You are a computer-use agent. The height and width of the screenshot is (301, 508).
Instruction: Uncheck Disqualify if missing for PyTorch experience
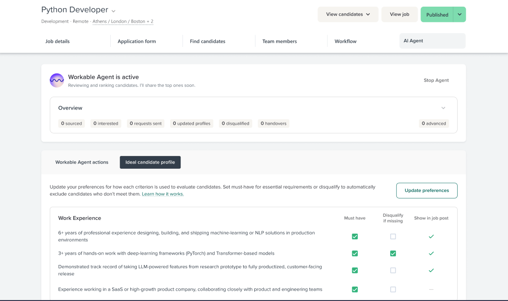[393, 254]
